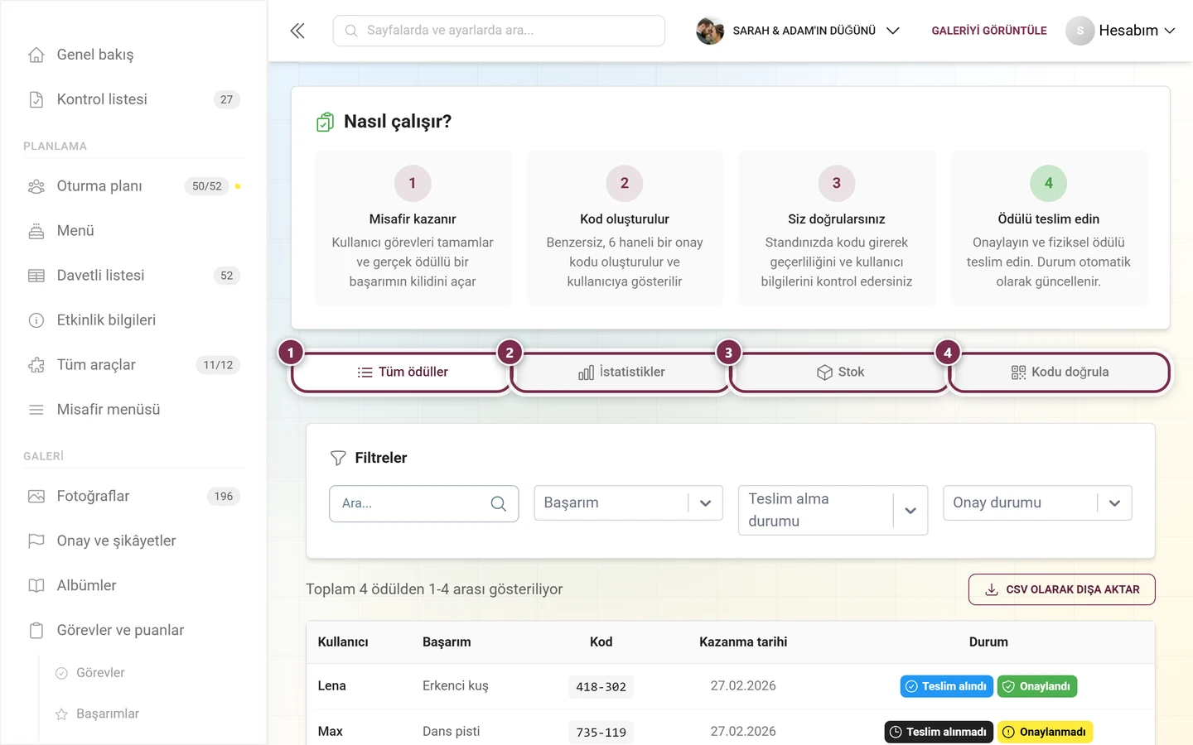Select the Stok tab
This screenshot has height=745, width=1193.
840,372
